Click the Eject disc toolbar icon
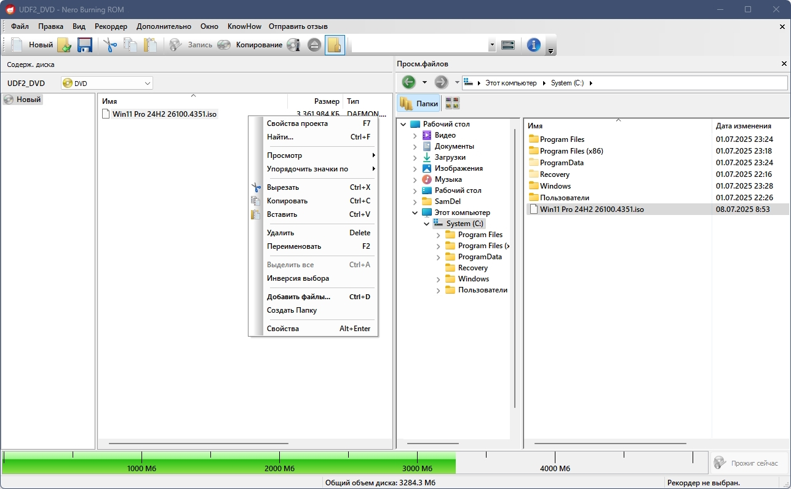This screenshot has height=489, width=791. [x=314, y=45]
